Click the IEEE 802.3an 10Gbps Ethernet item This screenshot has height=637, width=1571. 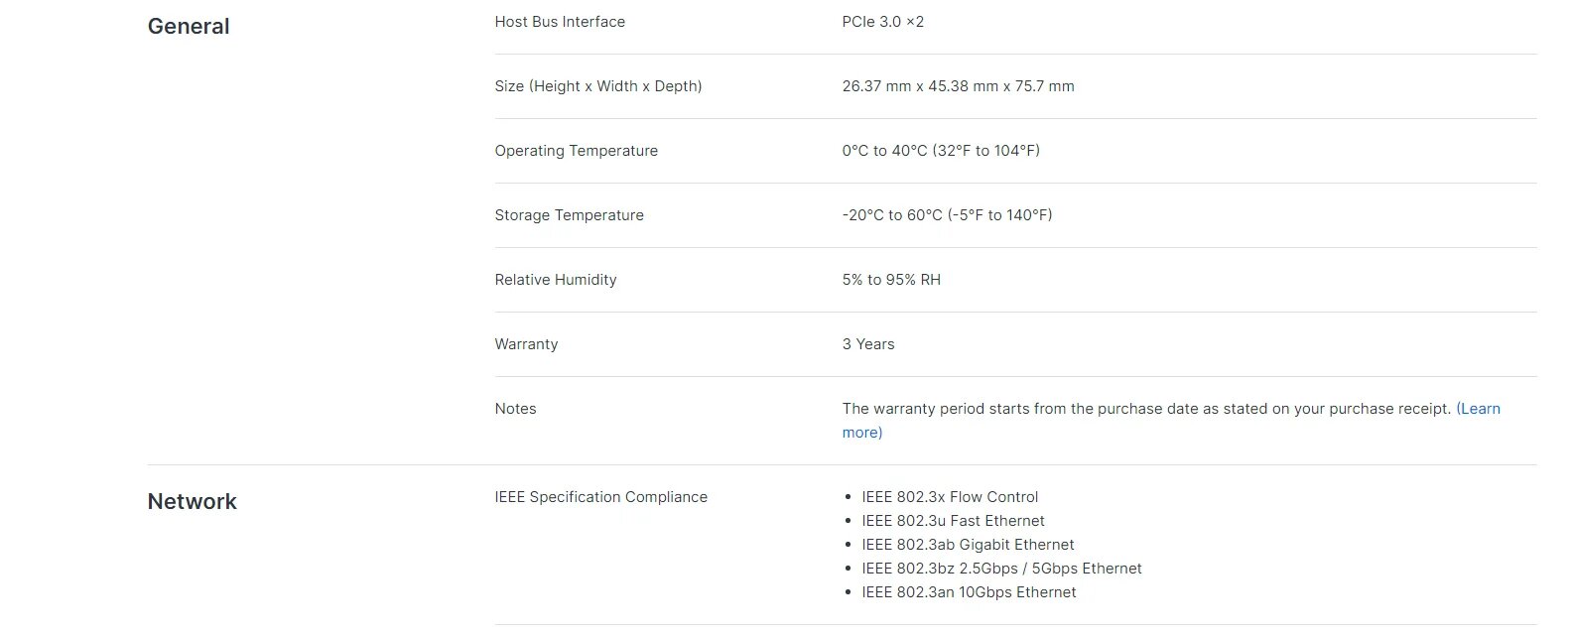point(969,592)
